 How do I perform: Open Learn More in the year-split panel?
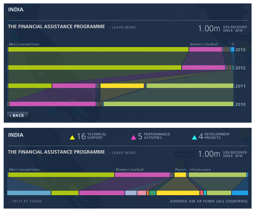point(124,27)
